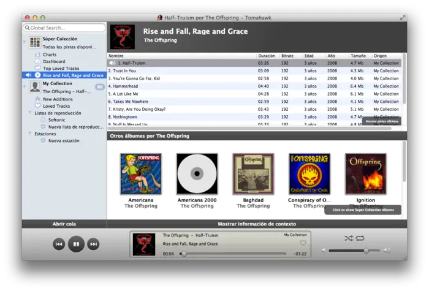Open Top Loved Tracks
This screenshot has width=429, height=291.
[61, 69]
